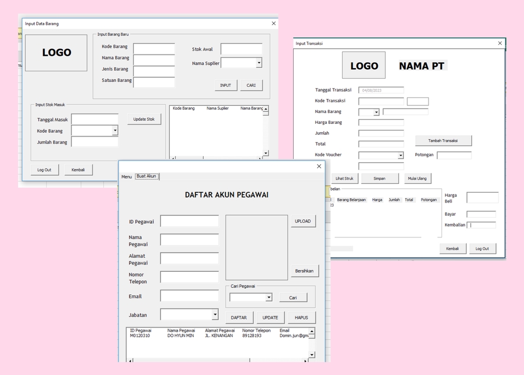
Task: Click the scroll down arrow of employee list
Action: tap(312, 355)
